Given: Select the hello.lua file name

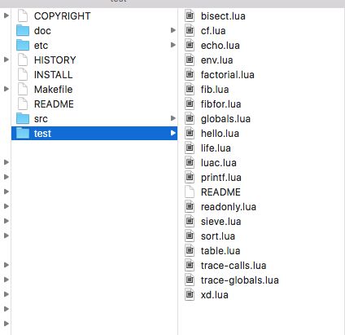Looking at the screenshot, I should 220,134.
